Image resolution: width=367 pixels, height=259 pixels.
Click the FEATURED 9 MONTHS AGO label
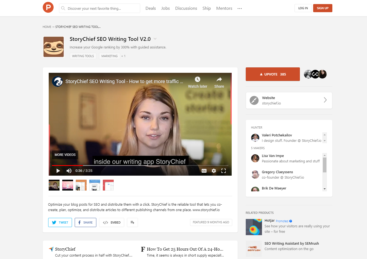pos(211,222)
